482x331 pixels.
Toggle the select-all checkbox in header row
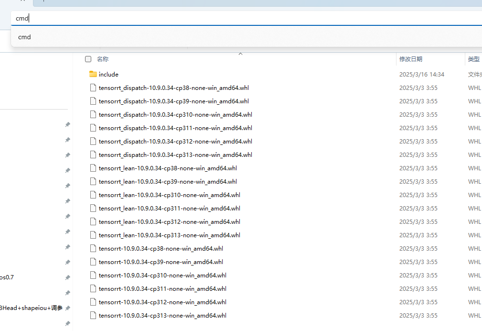pos(88,58)
